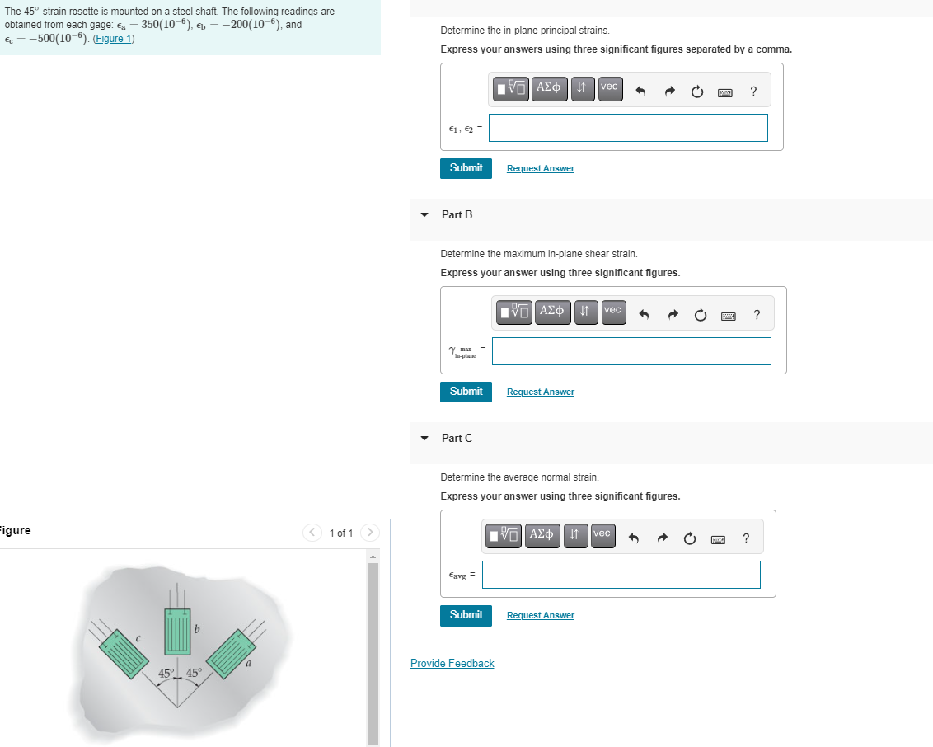Viewport: 933px width, 747px height.
Task: Collapse the Part B section
Action: pyautogui.click(x=424, y=214)
